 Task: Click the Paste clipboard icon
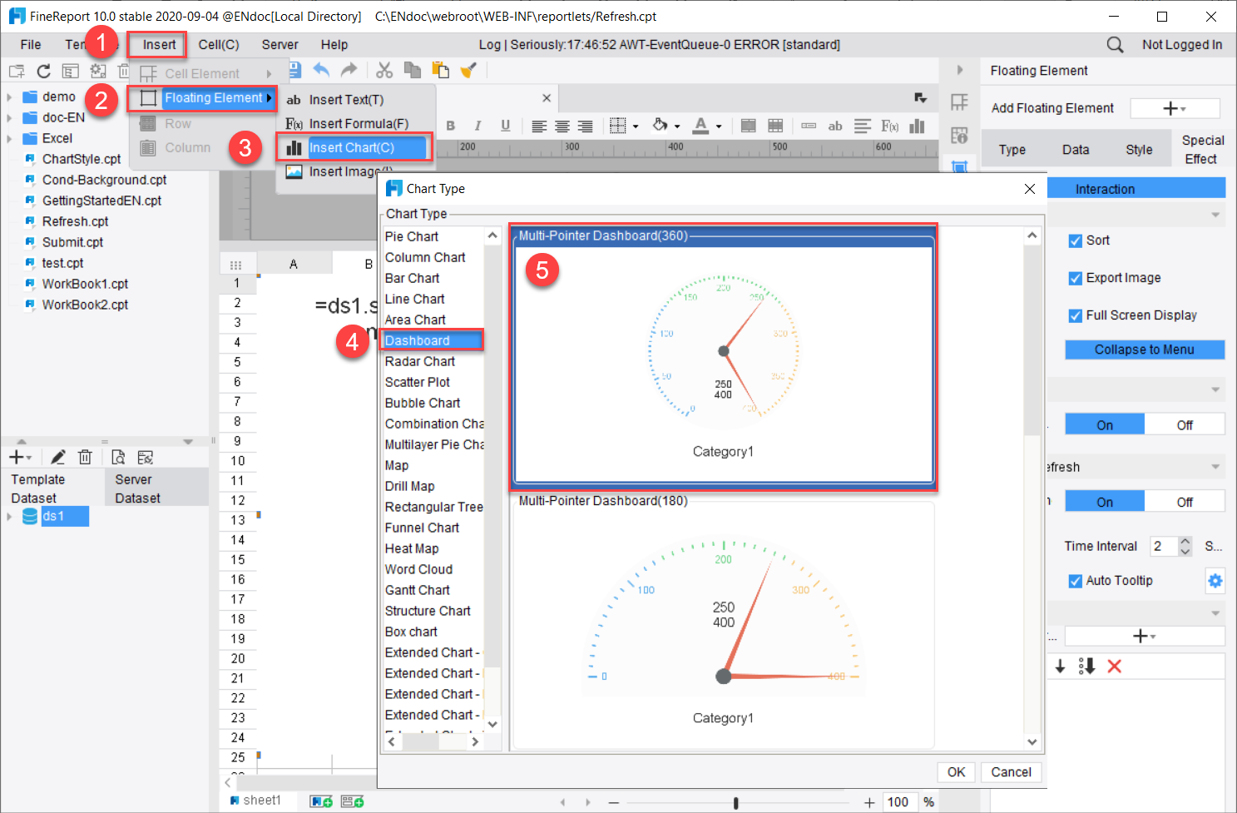pos(441,70)
